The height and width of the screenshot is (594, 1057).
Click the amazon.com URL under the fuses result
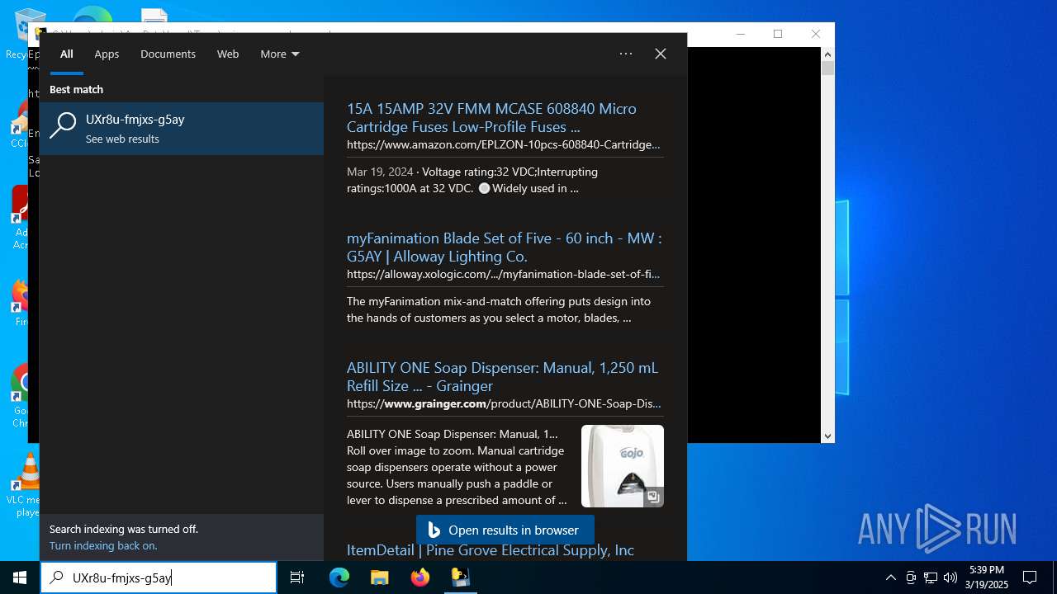click(504, 144)
